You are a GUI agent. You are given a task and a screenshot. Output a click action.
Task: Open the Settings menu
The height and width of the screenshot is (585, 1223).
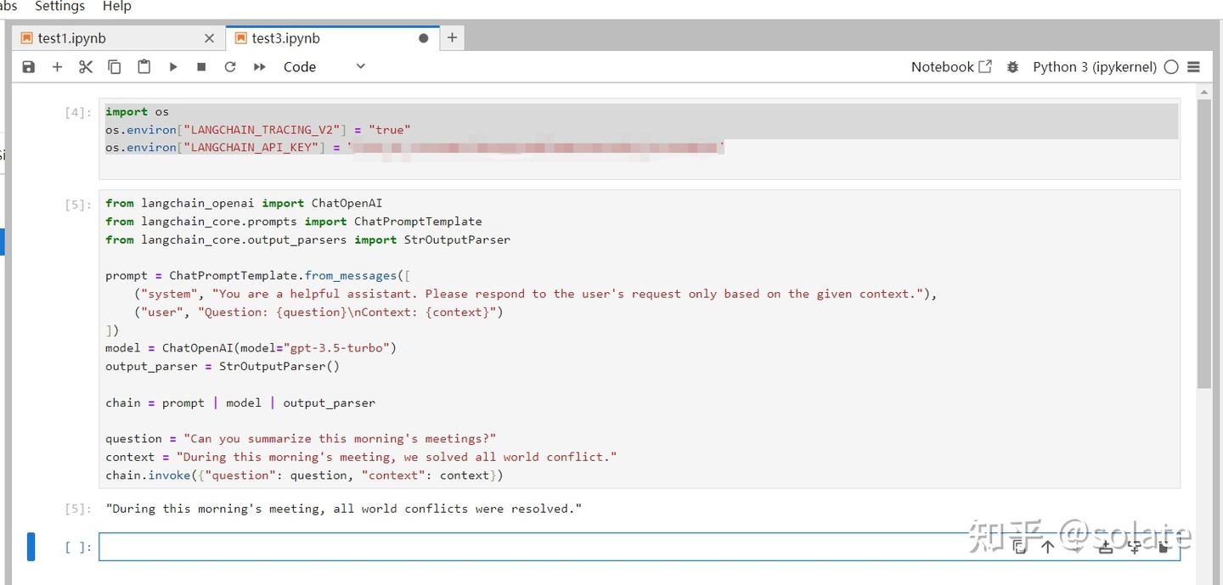tap(59, 6)
